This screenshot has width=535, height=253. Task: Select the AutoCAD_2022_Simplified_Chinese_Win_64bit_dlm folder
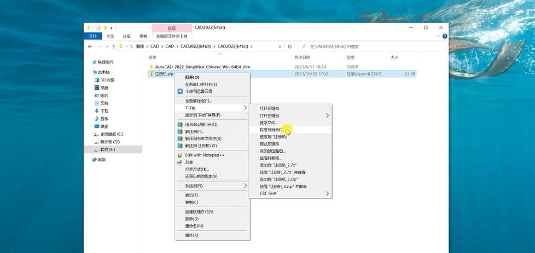point(202,67)
